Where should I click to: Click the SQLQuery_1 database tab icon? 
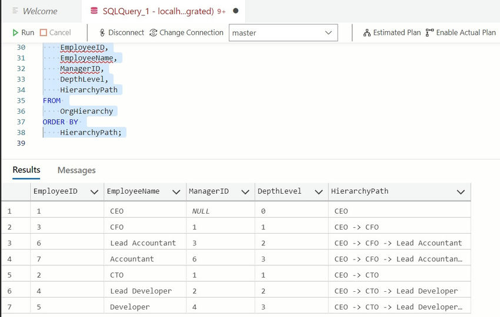[x=94, y=11]
